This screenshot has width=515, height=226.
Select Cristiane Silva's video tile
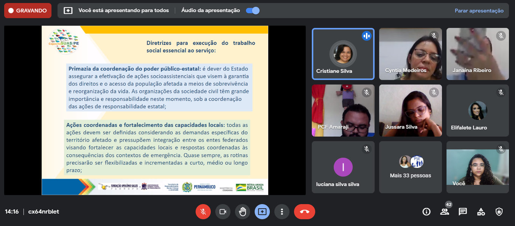pos(343,54)
